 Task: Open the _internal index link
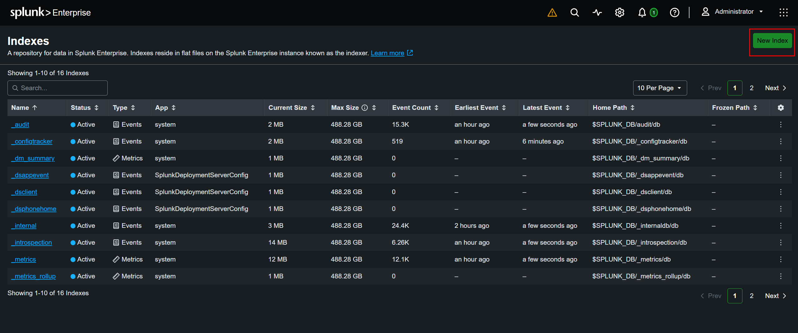click(24, 226)
